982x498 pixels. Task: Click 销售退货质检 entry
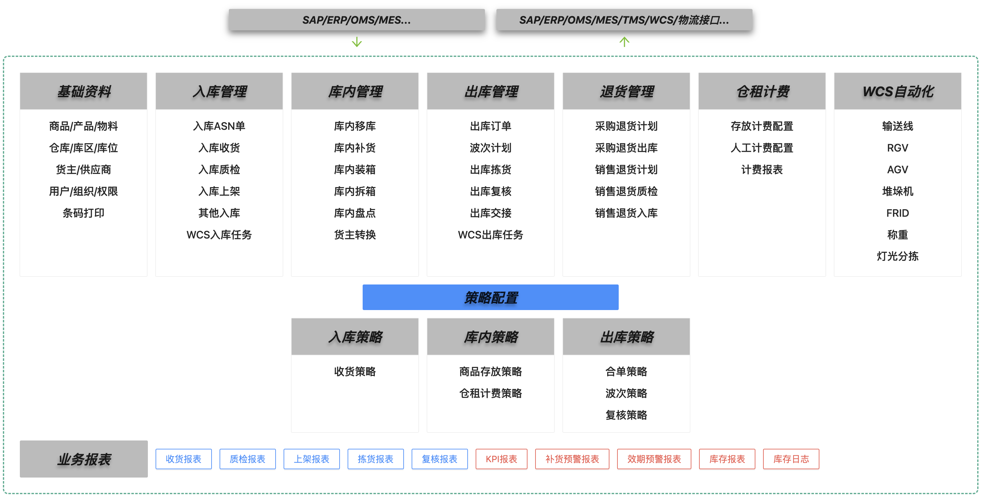coord(626,191)
